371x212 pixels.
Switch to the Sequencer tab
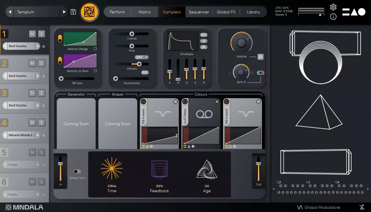click(x=199, y=12)
